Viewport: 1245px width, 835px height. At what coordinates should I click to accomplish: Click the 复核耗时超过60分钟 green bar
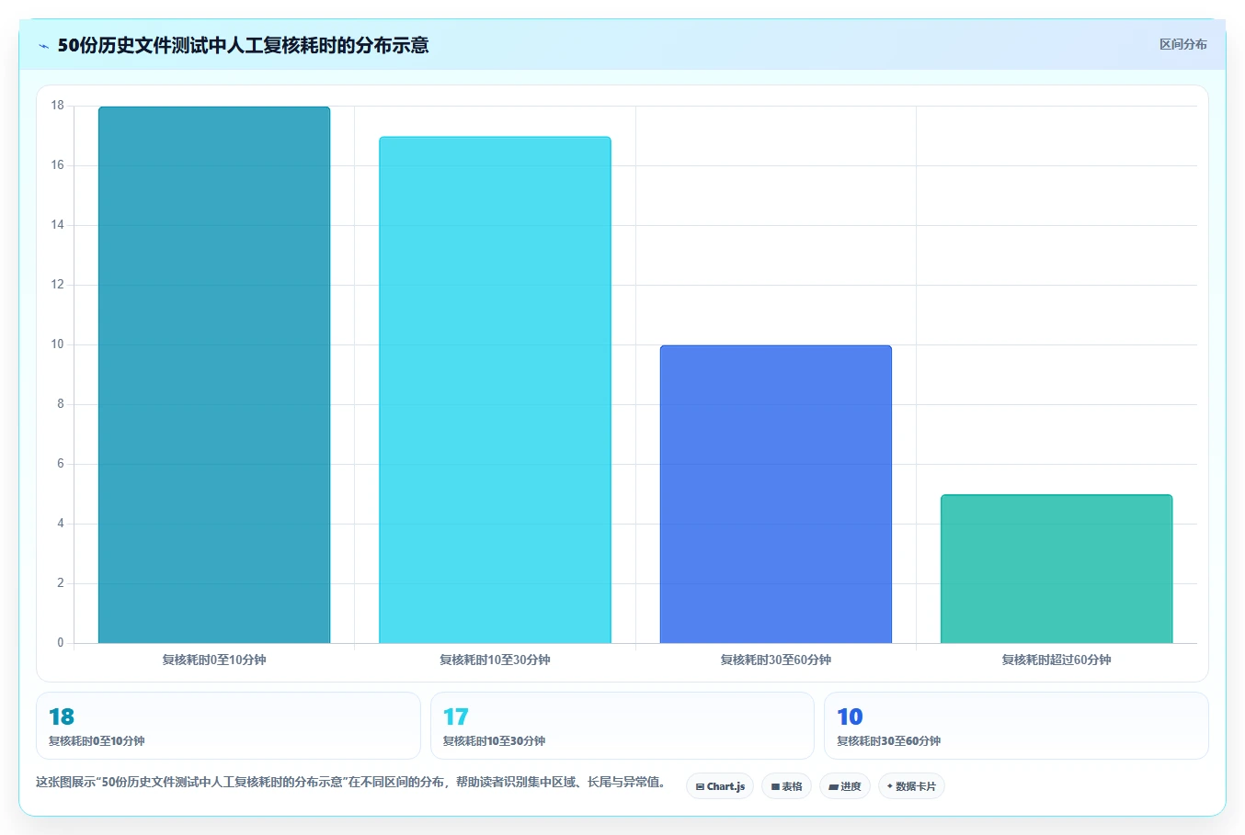1057,569
